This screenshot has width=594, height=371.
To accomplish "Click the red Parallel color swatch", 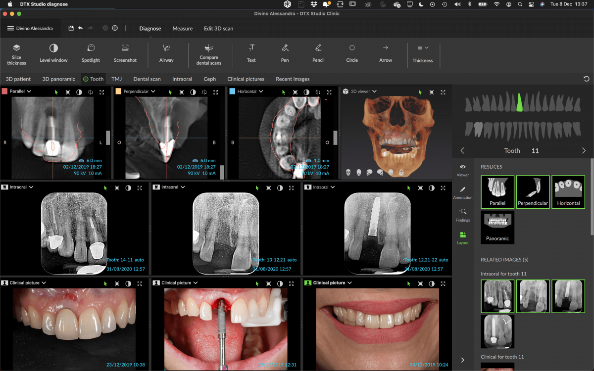I will point(4,92).
